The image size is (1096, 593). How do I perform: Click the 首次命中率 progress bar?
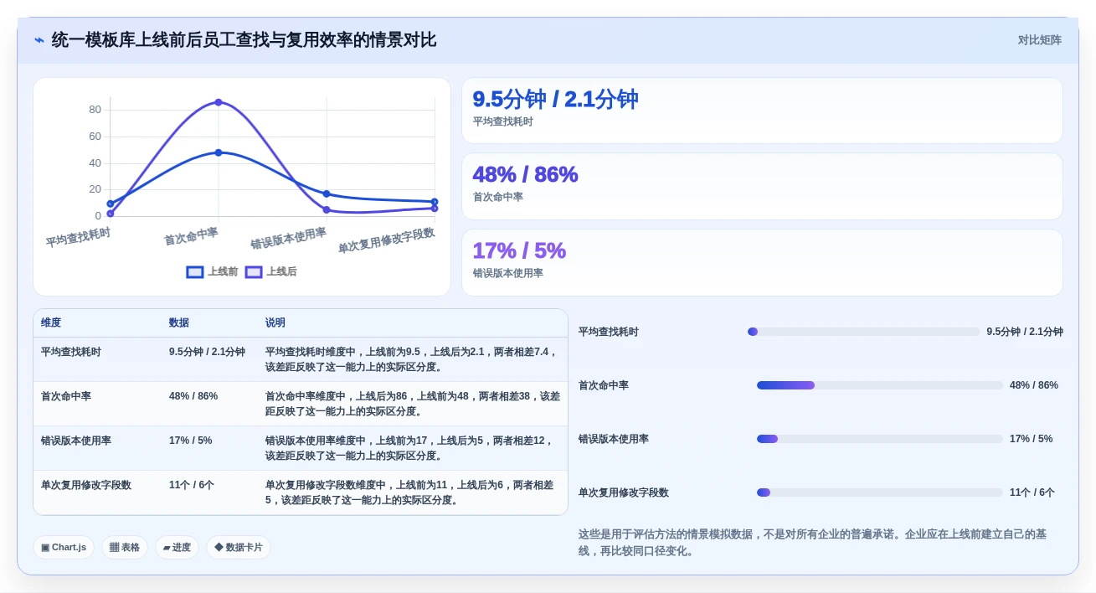click(x=879, y=385)
